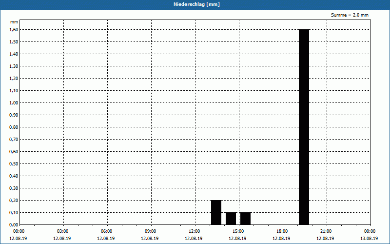Click the 'mm' unit label on the y-axis
The height and width of the screenshot is (244, 390).
(14, 22)
